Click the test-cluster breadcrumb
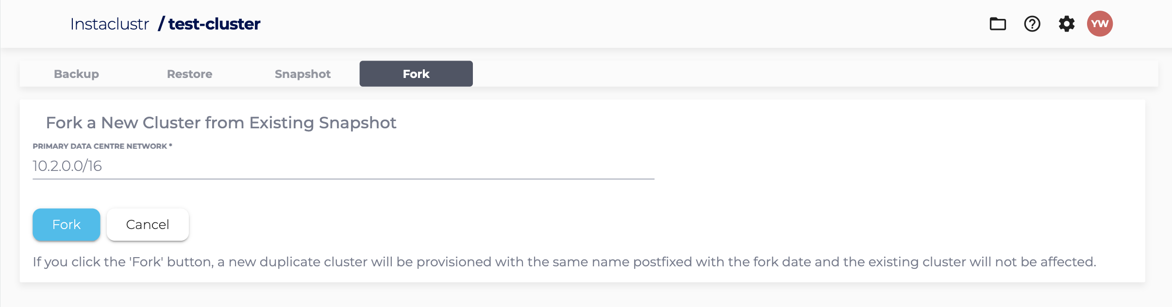 coord(214,24)
